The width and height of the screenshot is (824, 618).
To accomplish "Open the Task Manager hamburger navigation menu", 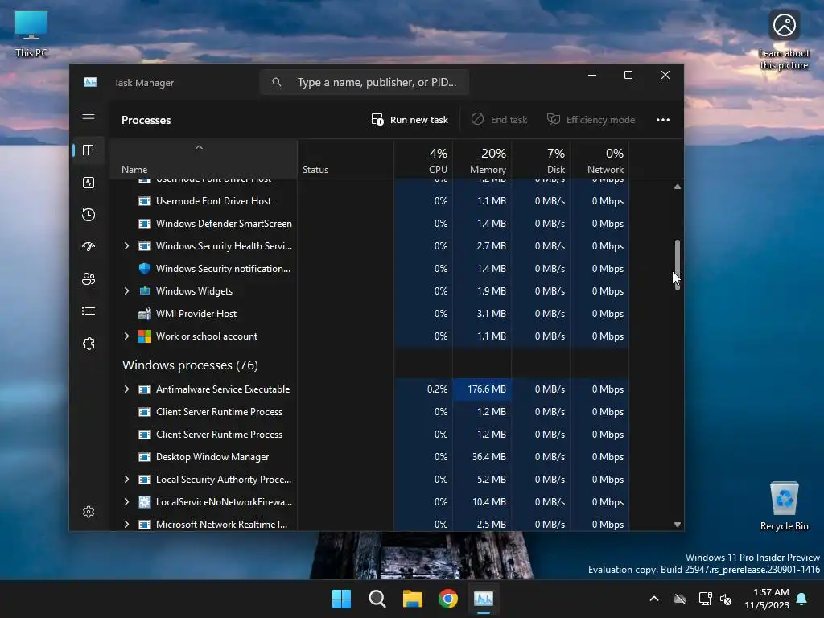I will [89, 118].
